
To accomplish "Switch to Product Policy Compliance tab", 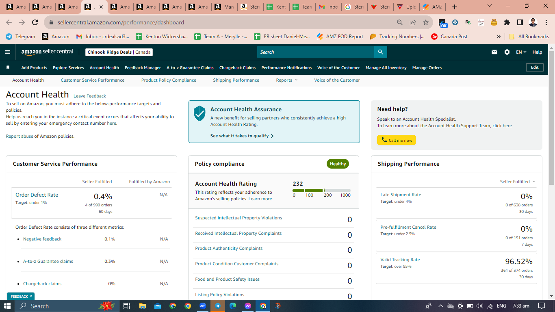I will (169, 80).
